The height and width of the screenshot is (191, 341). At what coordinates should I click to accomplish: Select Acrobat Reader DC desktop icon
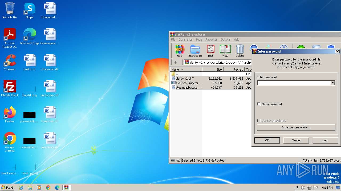point(10,38)
